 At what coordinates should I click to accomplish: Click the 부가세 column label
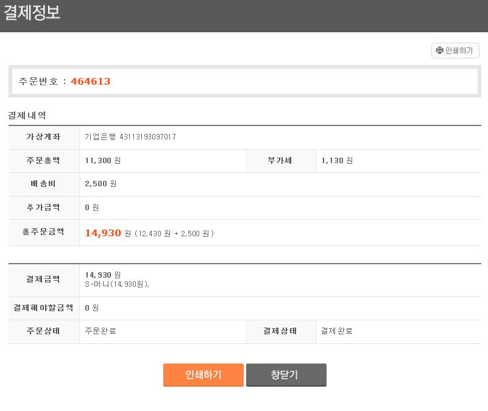tap(280, 161)
